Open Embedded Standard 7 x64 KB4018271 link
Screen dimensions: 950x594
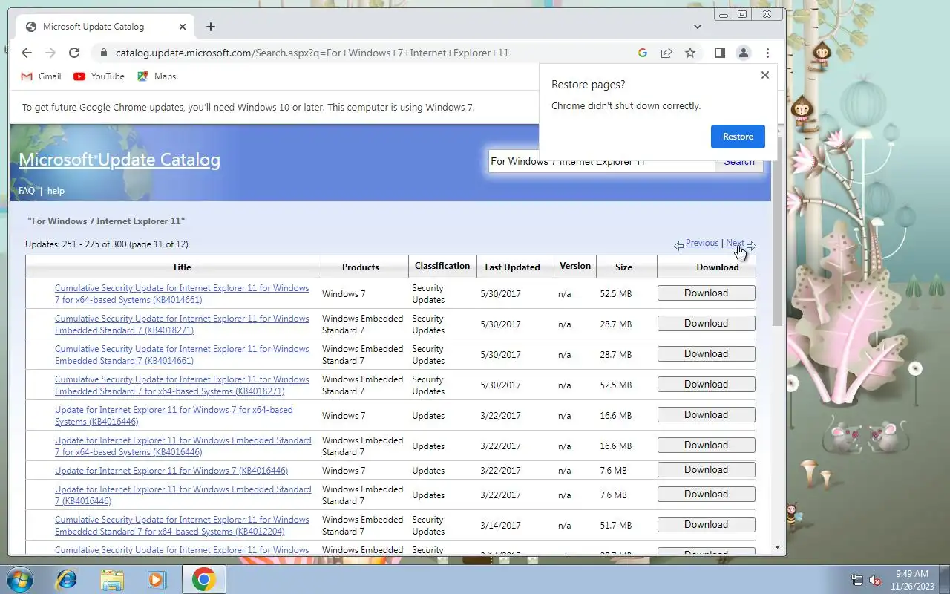click(182, 385)
